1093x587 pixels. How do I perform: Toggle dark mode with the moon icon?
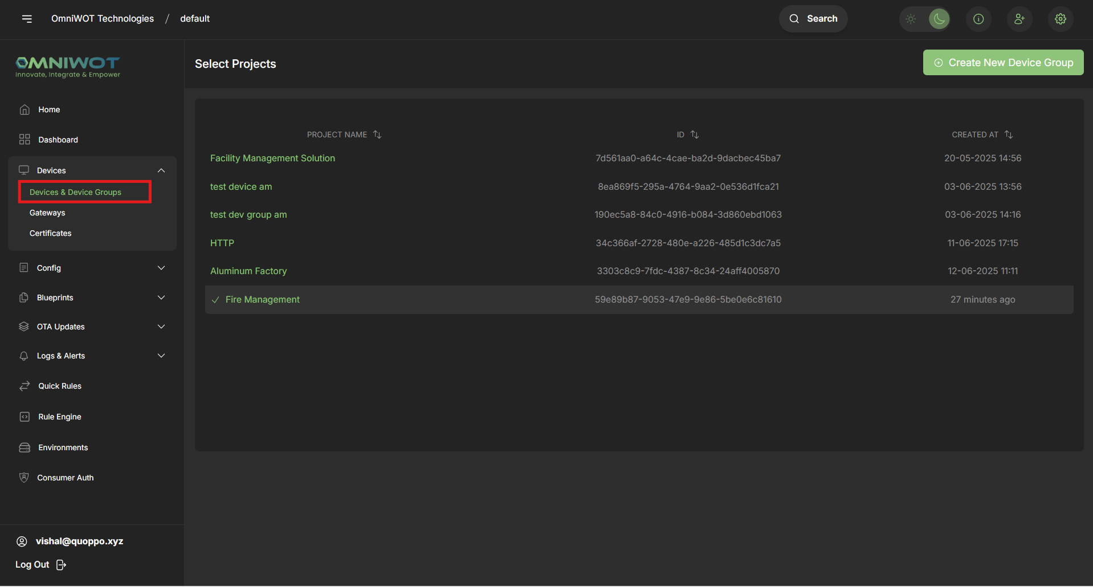pyautogui.click(x=939, y=19)
